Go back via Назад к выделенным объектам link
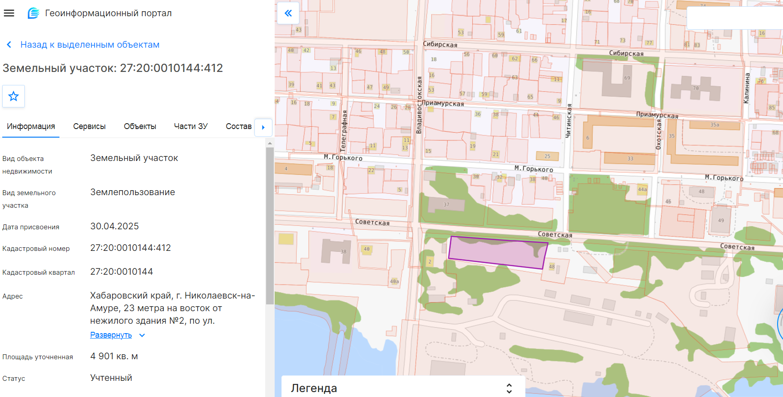 [90, 45]
